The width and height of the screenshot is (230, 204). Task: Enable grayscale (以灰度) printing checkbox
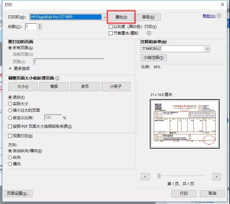111,27
